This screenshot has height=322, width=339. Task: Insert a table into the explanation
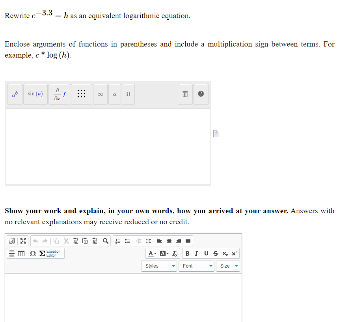(x=21, y=253)
